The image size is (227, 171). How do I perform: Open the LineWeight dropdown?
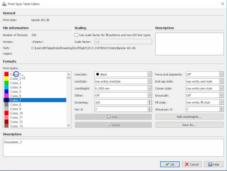[x=150, y=88]
